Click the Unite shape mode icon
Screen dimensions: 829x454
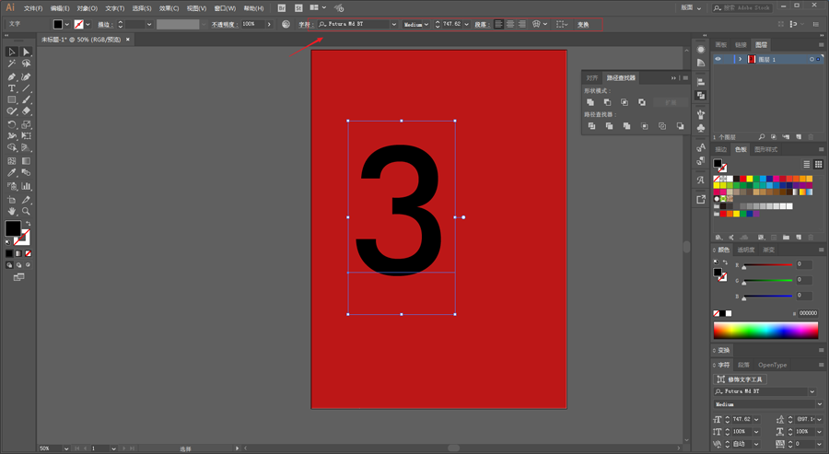(x=590, y=102)
